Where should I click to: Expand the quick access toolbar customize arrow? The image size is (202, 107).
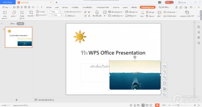pyautogui.click(x=42, y=7)
